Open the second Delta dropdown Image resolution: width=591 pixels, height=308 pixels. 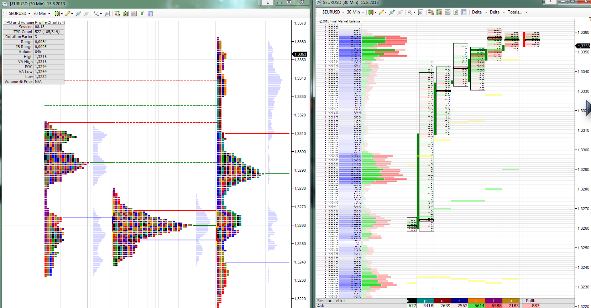pos(497,12)
